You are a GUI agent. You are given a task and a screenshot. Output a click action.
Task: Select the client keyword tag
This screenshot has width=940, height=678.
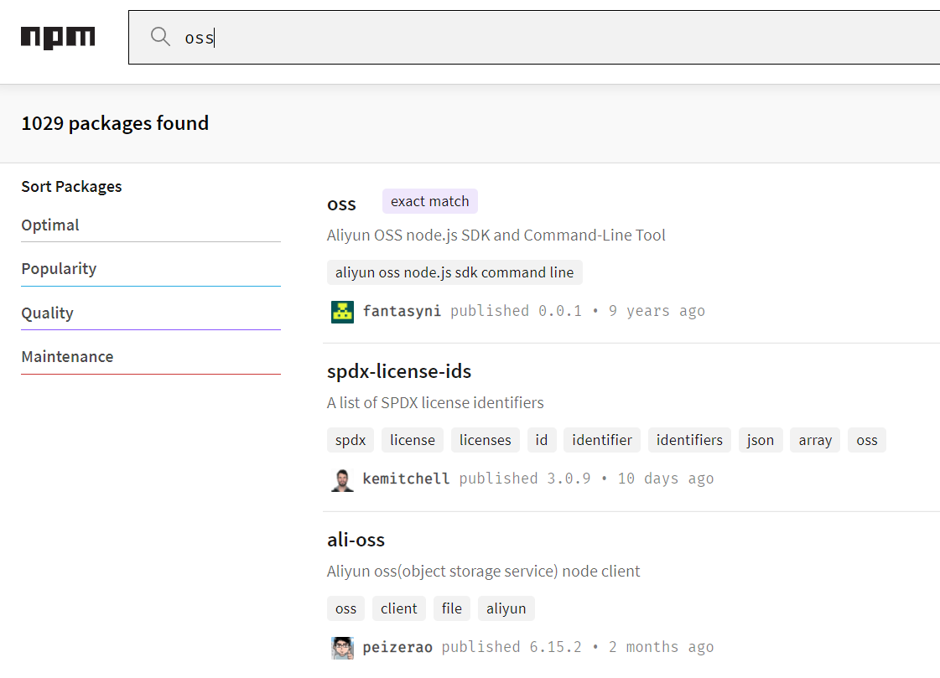(398, 608)
